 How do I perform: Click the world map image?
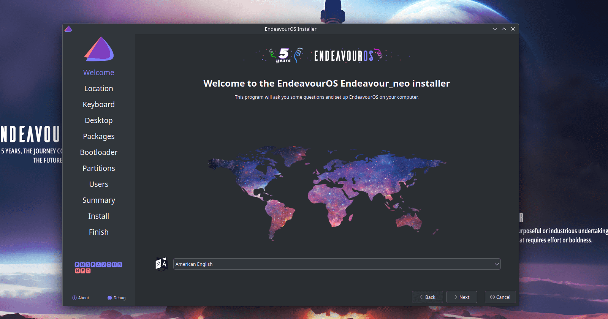[327, 193]
